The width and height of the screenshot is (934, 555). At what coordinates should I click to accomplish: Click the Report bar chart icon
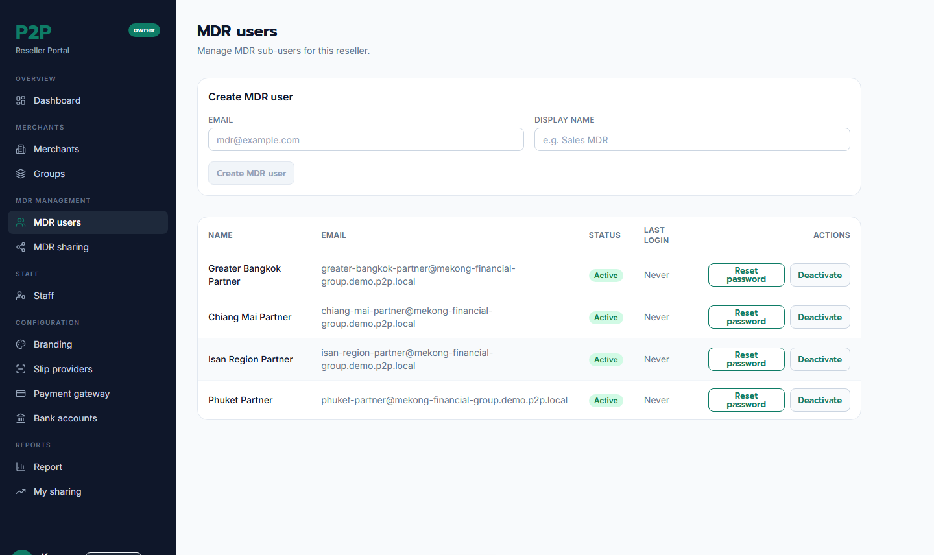click(21, 467)
